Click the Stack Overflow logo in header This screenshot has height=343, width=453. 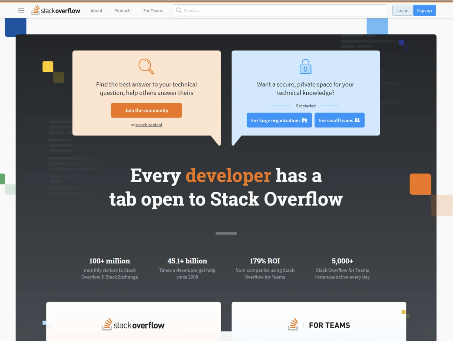point(56,10)
